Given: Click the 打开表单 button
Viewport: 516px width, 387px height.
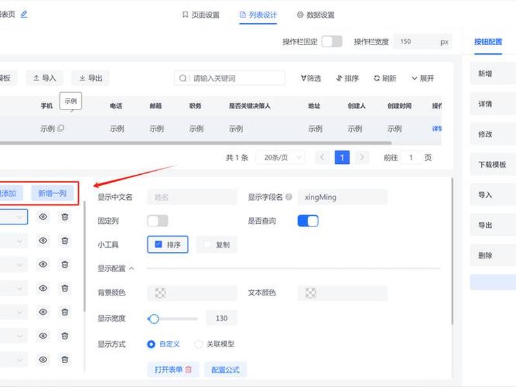Looking at the screenshot, I should pos(173,370).
